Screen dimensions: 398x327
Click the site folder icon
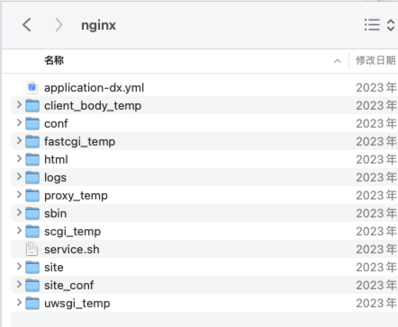(x=32, y=267)
